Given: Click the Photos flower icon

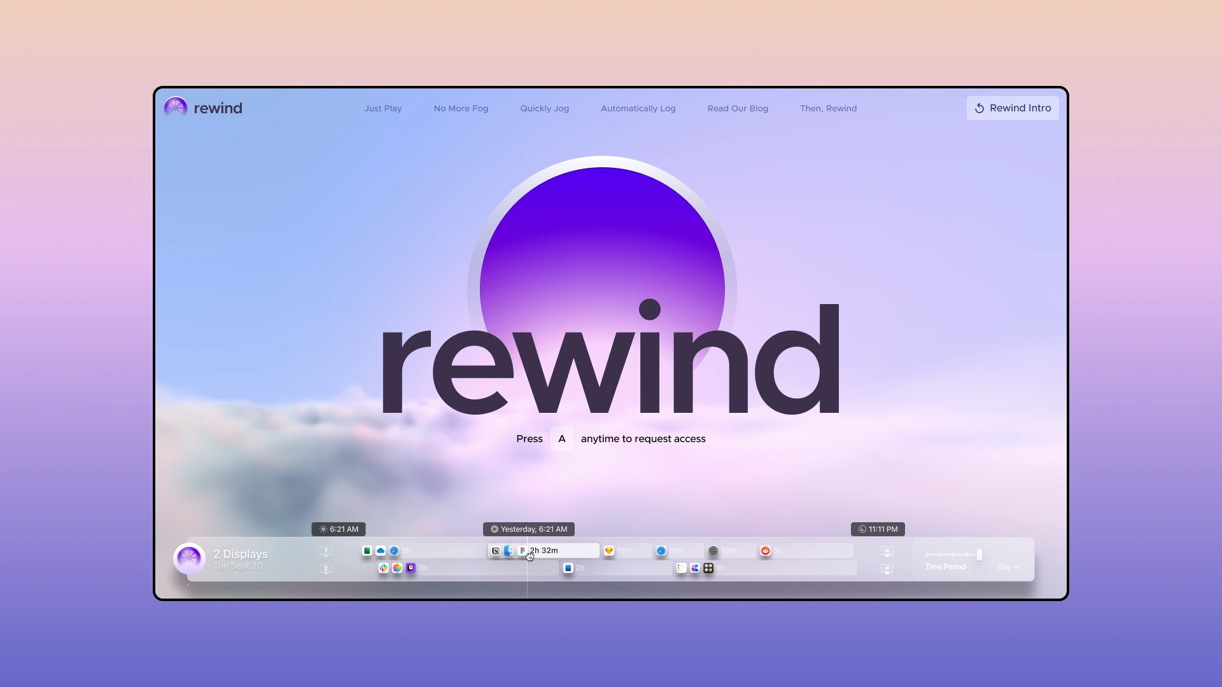Looking at the screenshot, I should (x=397, y=568).
